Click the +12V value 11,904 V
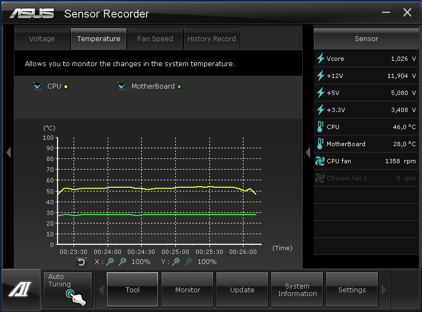The image size is (422, 312). pos(401,76)
